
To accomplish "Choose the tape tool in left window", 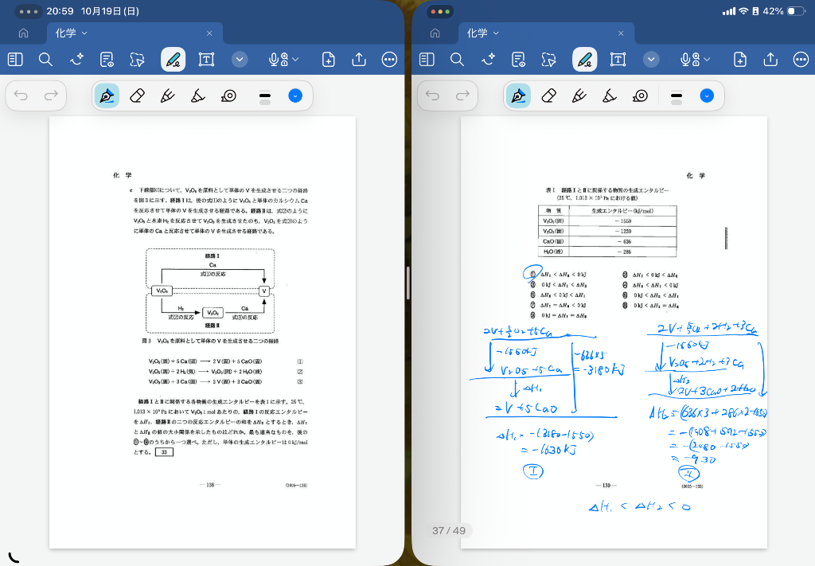I will (228, 96).
